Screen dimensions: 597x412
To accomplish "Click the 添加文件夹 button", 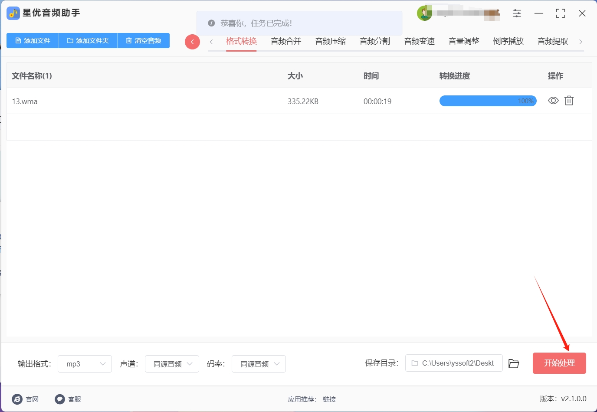I will click(x=88, y=40).
